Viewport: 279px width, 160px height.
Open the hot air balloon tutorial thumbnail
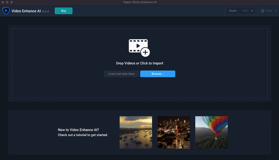tap(211, 133)
